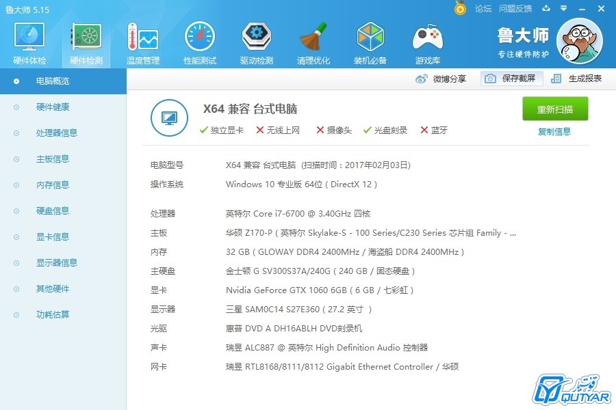Click the 电脑型号 scan date value
The height and width of the screenshot is (410, 616).
[x=318, y=165]
